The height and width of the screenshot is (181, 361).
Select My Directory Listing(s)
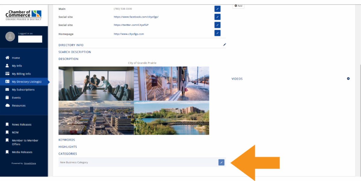click(26, 82)
